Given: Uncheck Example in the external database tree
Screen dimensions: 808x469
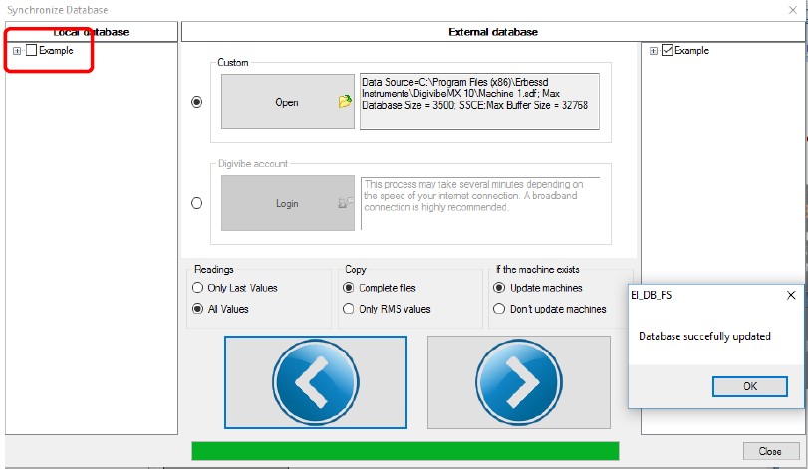Looking at the screenshot, I should click(667, 50).
